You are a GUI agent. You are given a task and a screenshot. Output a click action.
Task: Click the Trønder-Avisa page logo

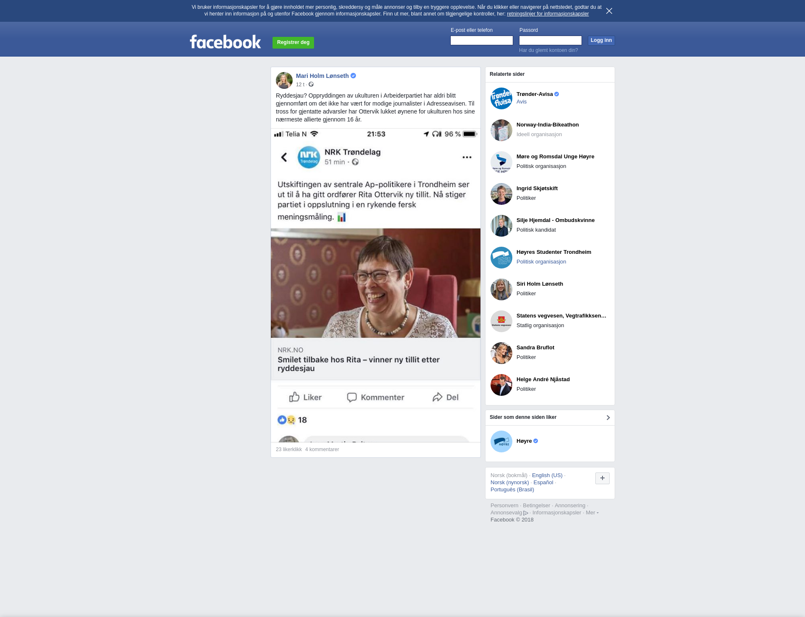tap(501, 98)
